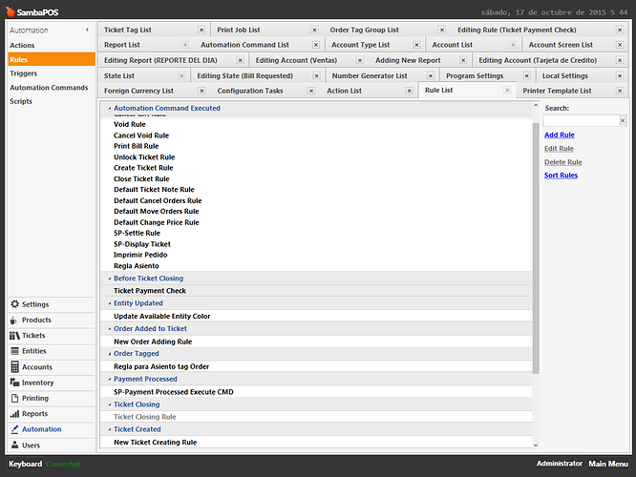Collapse the Entity Updated group
The height and width of the screenshot is (477, 636).
click(x=110, y=303)
